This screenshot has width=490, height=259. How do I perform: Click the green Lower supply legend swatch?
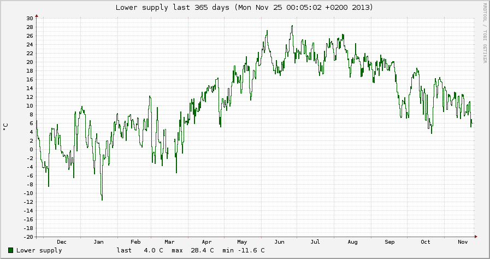[x=11, y=250]
